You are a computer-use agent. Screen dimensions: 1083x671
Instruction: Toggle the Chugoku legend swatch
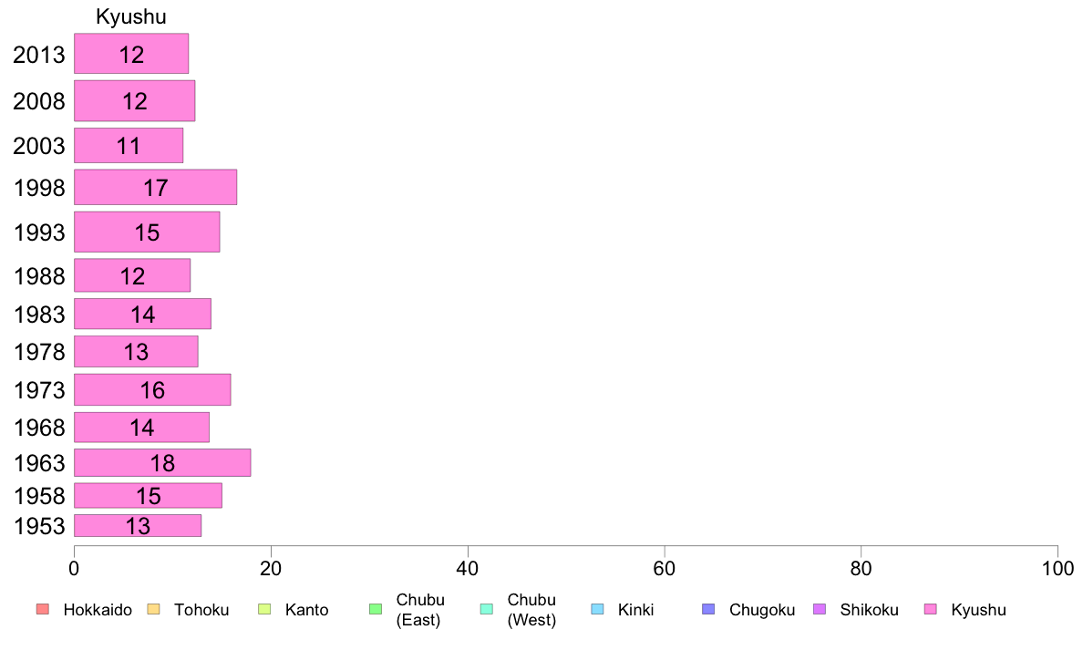click(708, 609)
